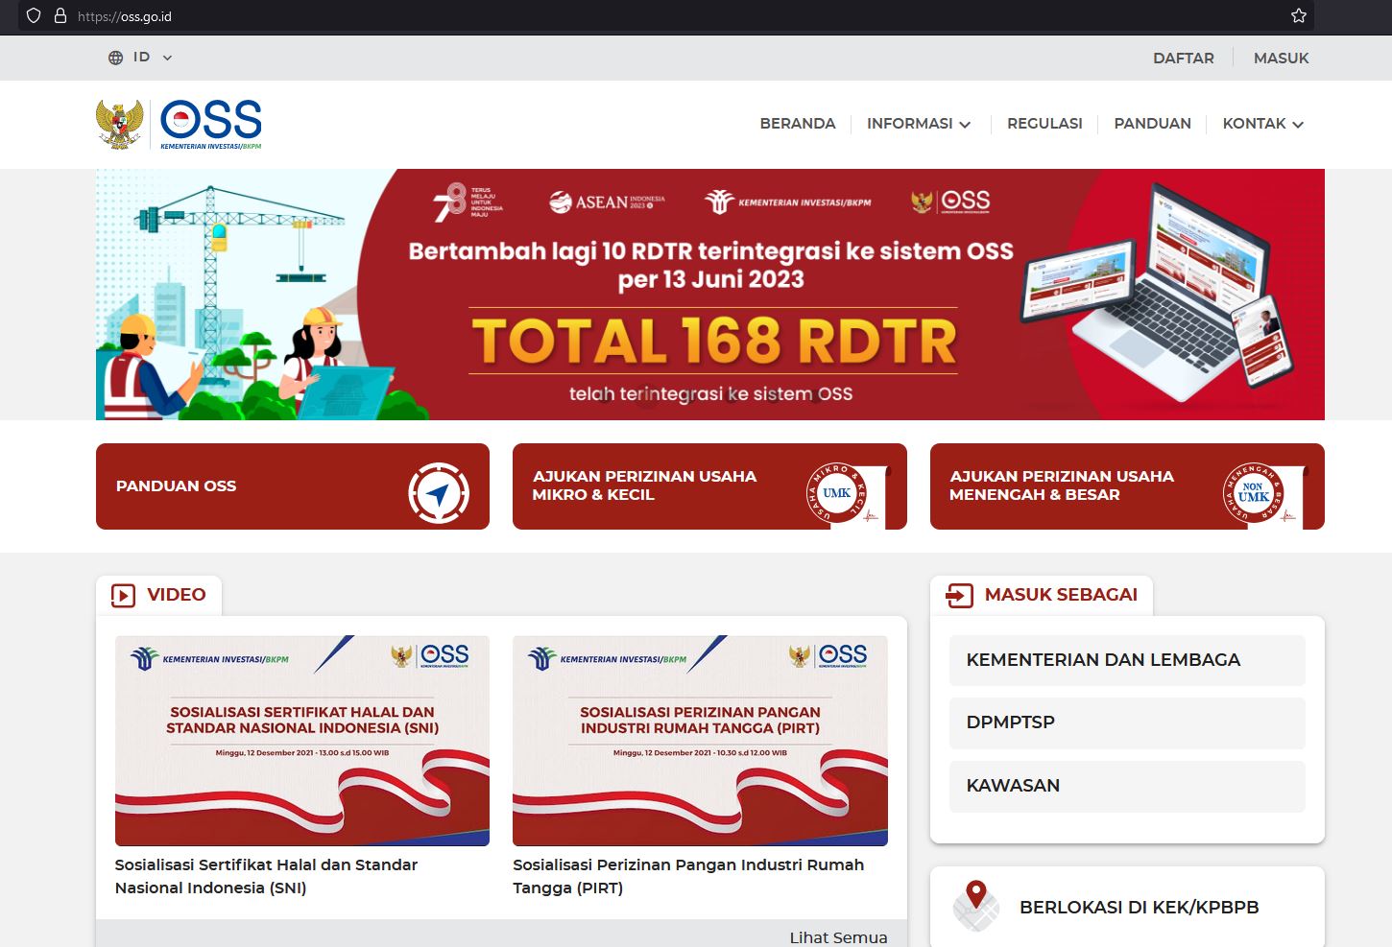Click the compass icon on PANDUAN OSS
The image size is (1392, 947).
[439, 493]
